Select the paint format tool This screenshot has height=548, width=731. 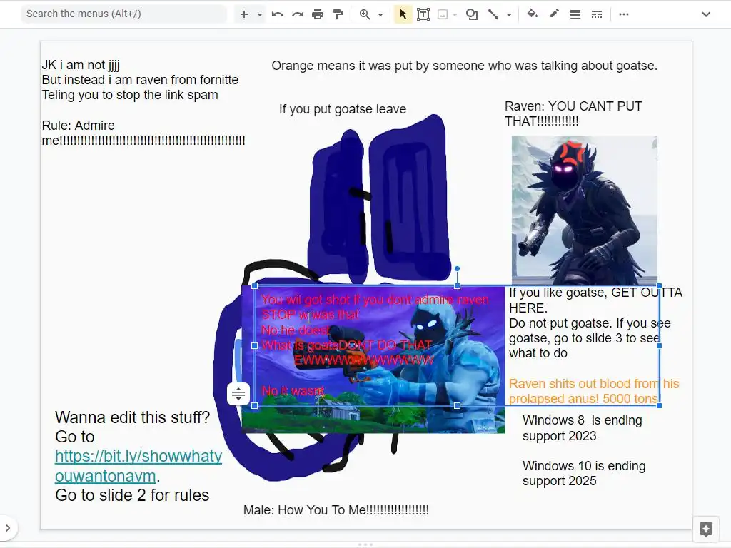pyautogui.click(x=338, y=14)
